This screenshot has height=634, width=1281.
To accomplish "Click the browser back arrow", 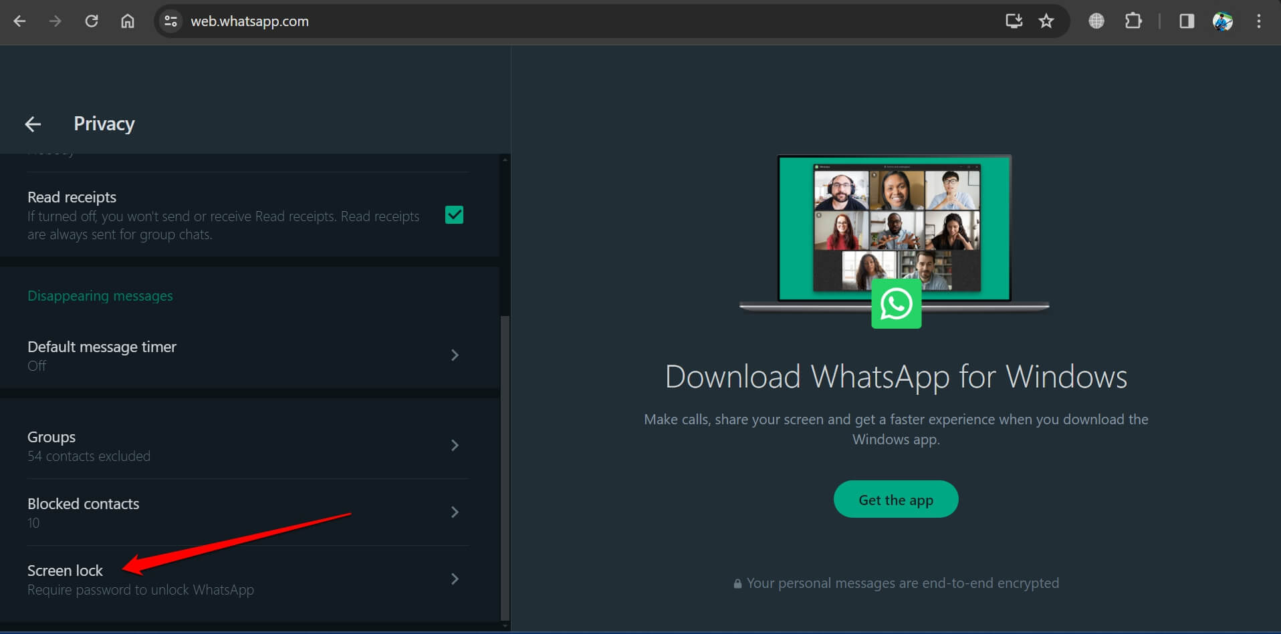I will [x=19, y=21].
